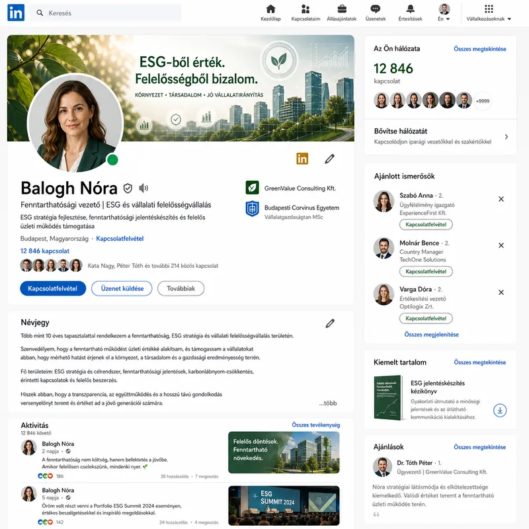This screenshot has height=529, width=529.
Task: Open the ESG handbook book cover
Action: point(389,397)
